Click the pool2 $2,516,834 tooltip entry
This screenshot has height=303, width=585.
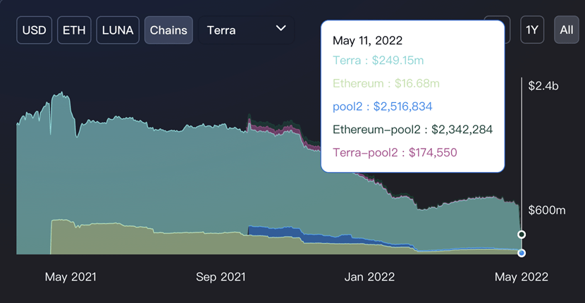(x=383, y=106)
